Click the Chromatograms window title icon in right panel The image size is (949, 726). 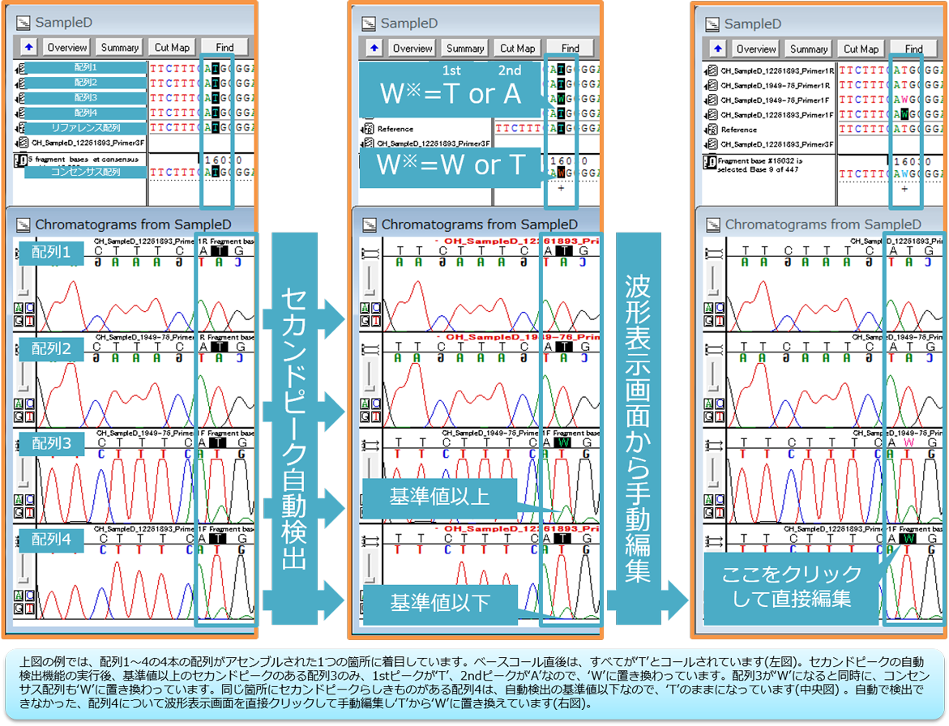click(713, 224)
